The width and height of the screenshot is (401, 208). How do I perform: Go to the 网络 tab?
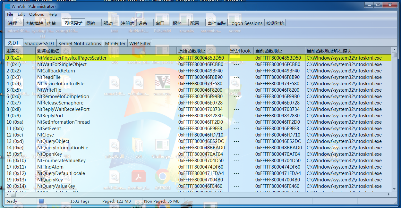(93, 23)
